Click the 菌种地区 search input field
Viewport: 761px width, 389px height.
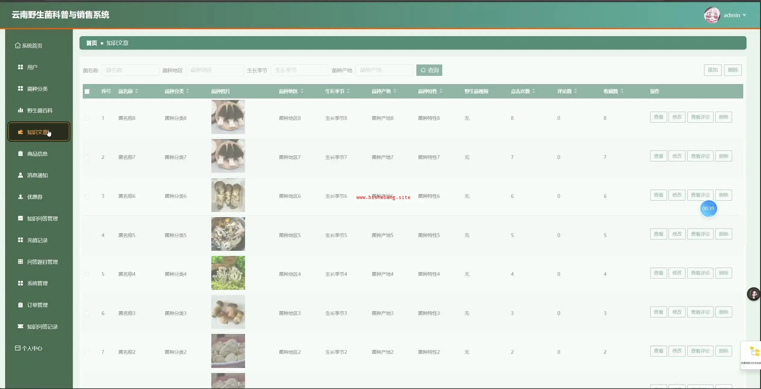click(x=215, y=70)
